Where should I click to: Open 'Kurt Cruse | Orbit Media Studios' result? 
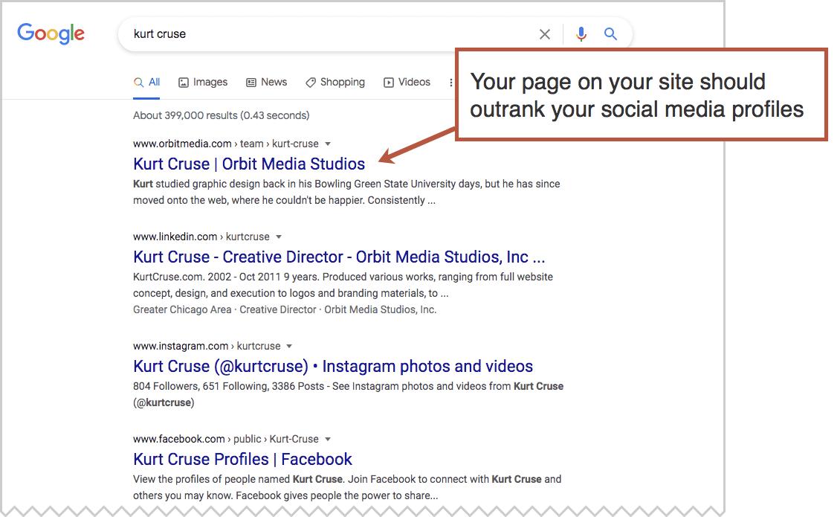[249, 164]
